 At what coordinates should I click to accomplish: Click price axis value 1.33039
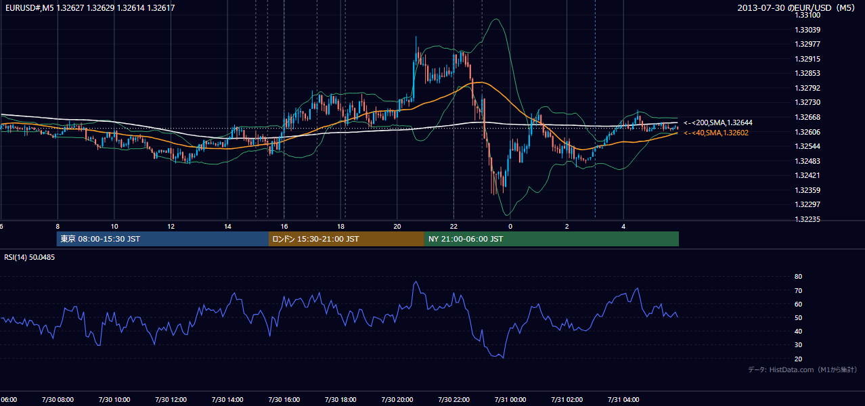tap(807, 30)
